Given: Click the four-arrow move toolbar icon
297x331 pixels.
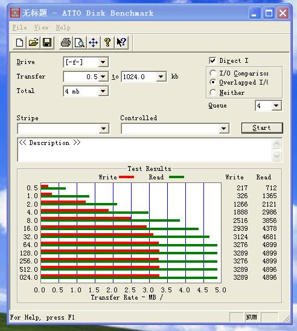Looking at the screenshot, I should (x=93, y=43).
